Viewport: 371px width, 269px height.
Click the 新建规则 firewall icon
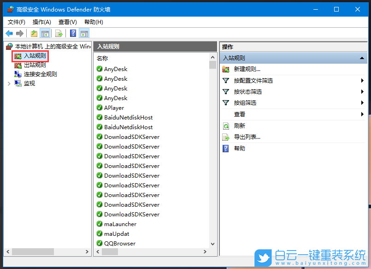click(x=225, y=69)
